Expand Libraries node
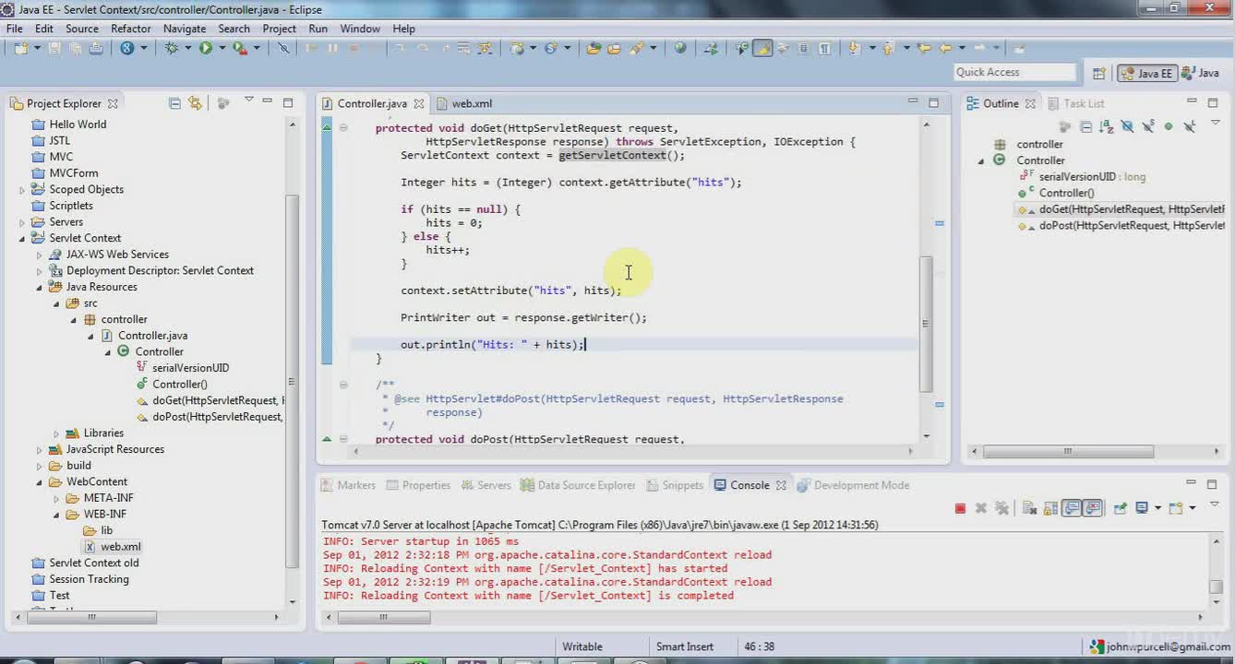Image resolution: width=1235 pixels, height=664 pixels. click(55, 433)
